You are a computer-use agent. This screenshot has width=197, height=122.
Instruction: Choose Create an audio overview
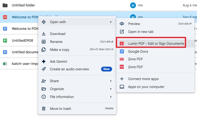[77, 69]
